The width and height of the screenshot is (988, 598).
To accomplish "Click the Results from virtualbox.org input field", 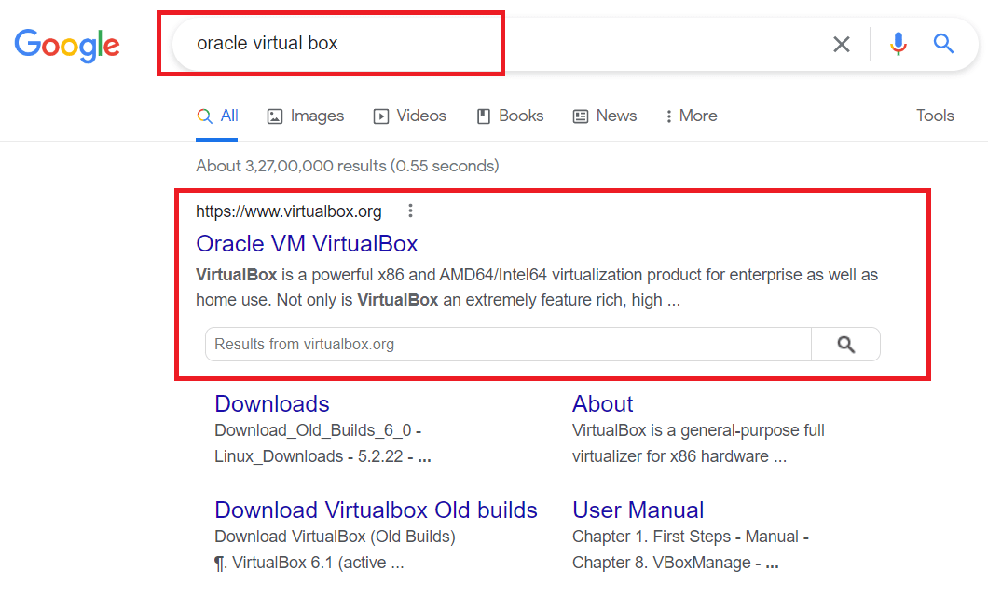I will [508, 345].
